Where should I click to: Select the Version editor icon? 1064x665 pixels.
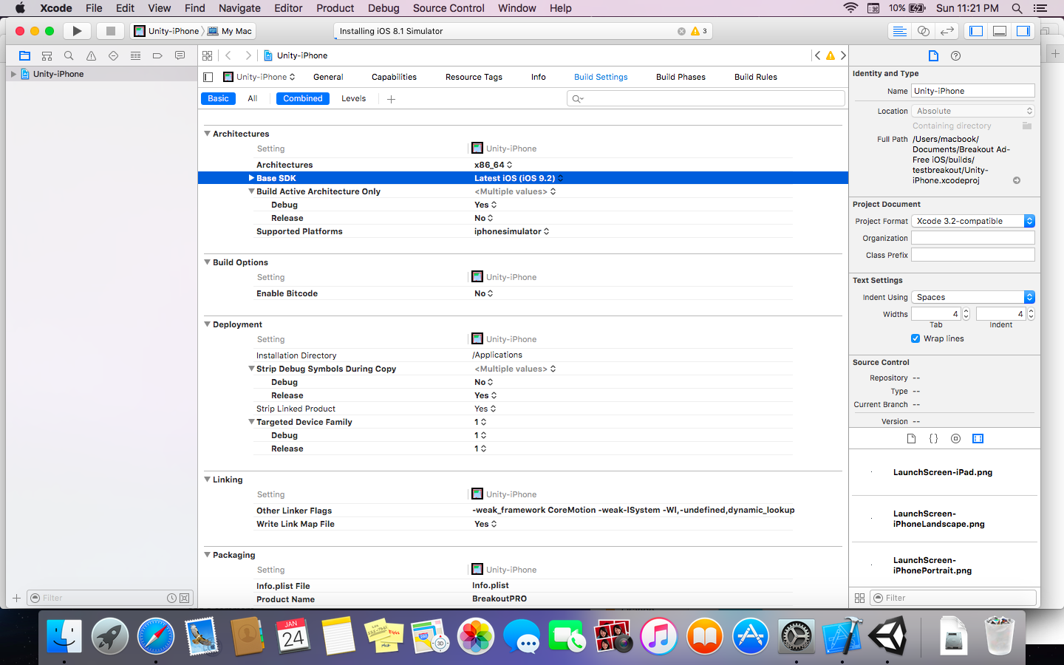(x=947, y=31)
